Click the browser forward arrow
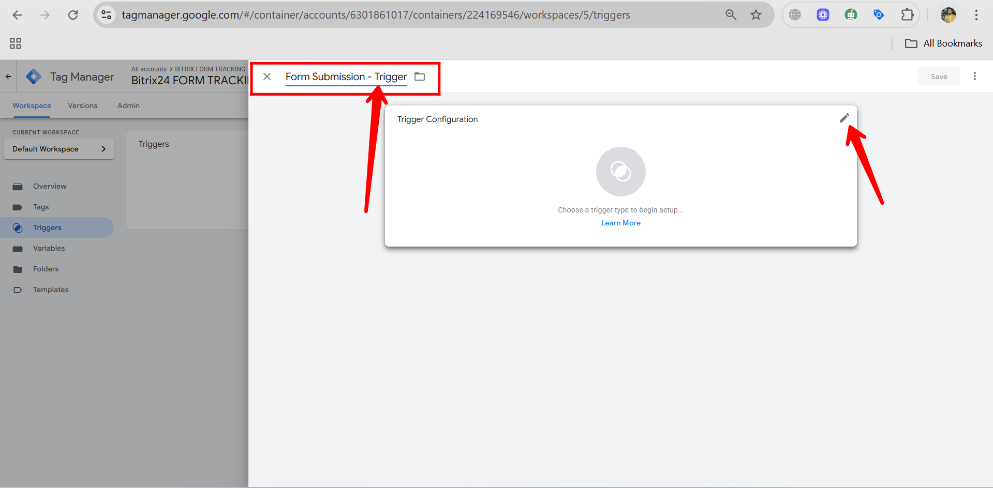Screen dimensions: 993x488 [45, 15]
